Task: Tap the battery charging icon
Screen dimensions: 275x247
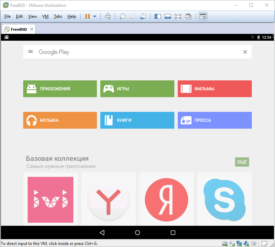Action: 259,37
